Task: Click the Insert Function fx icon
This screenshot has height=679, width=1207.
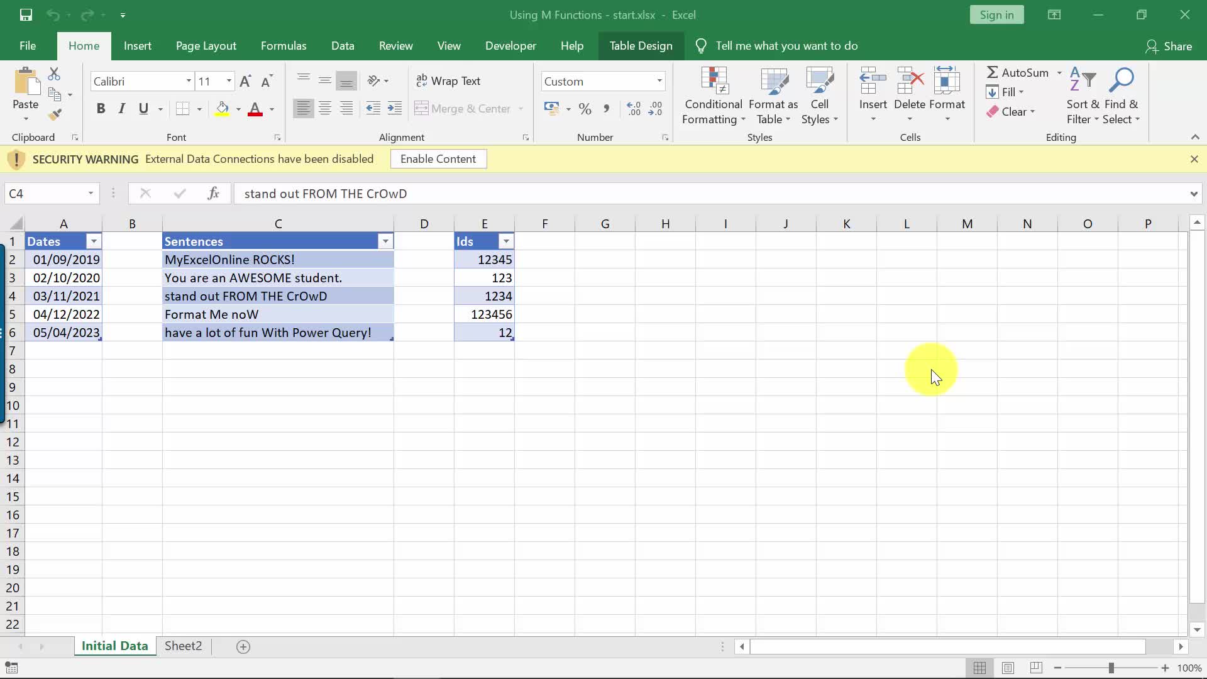Action: (213, 194)
